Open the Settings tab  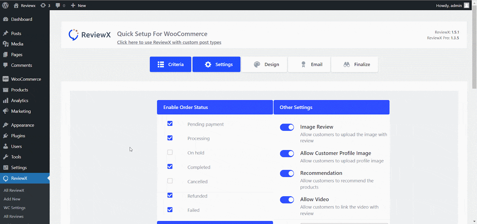click(x=216, y=64)
